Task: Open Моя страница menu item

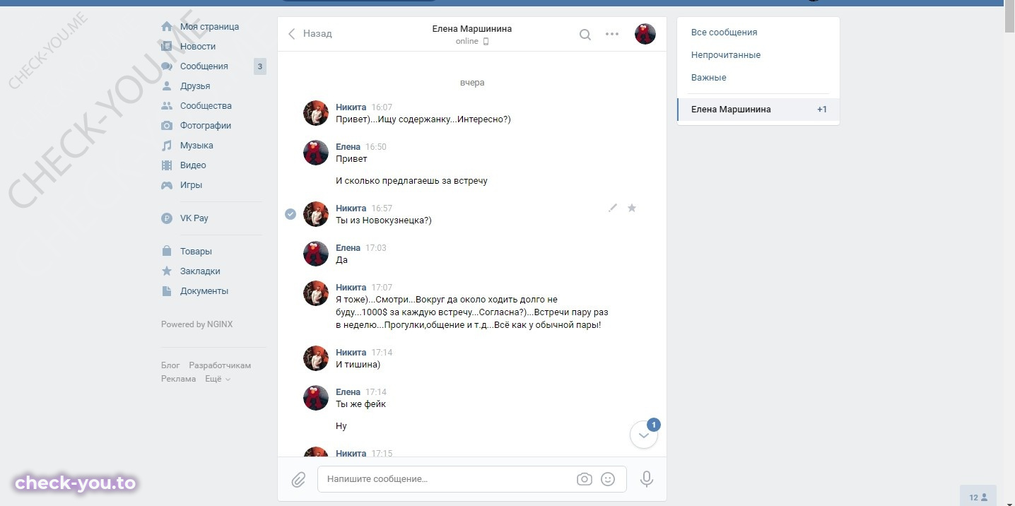Action: tap(209, 27)
